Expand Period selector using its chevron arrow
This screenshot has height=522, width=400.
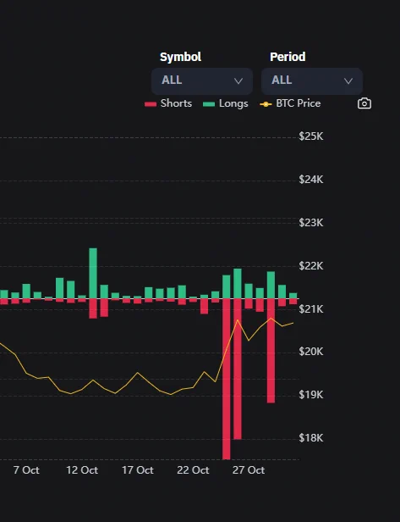(348, 81)
